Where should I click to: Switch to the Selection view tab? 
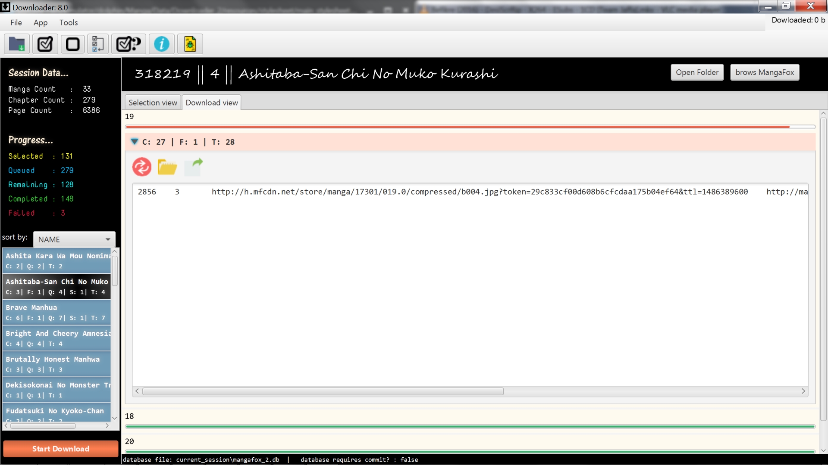pos(153,102)
